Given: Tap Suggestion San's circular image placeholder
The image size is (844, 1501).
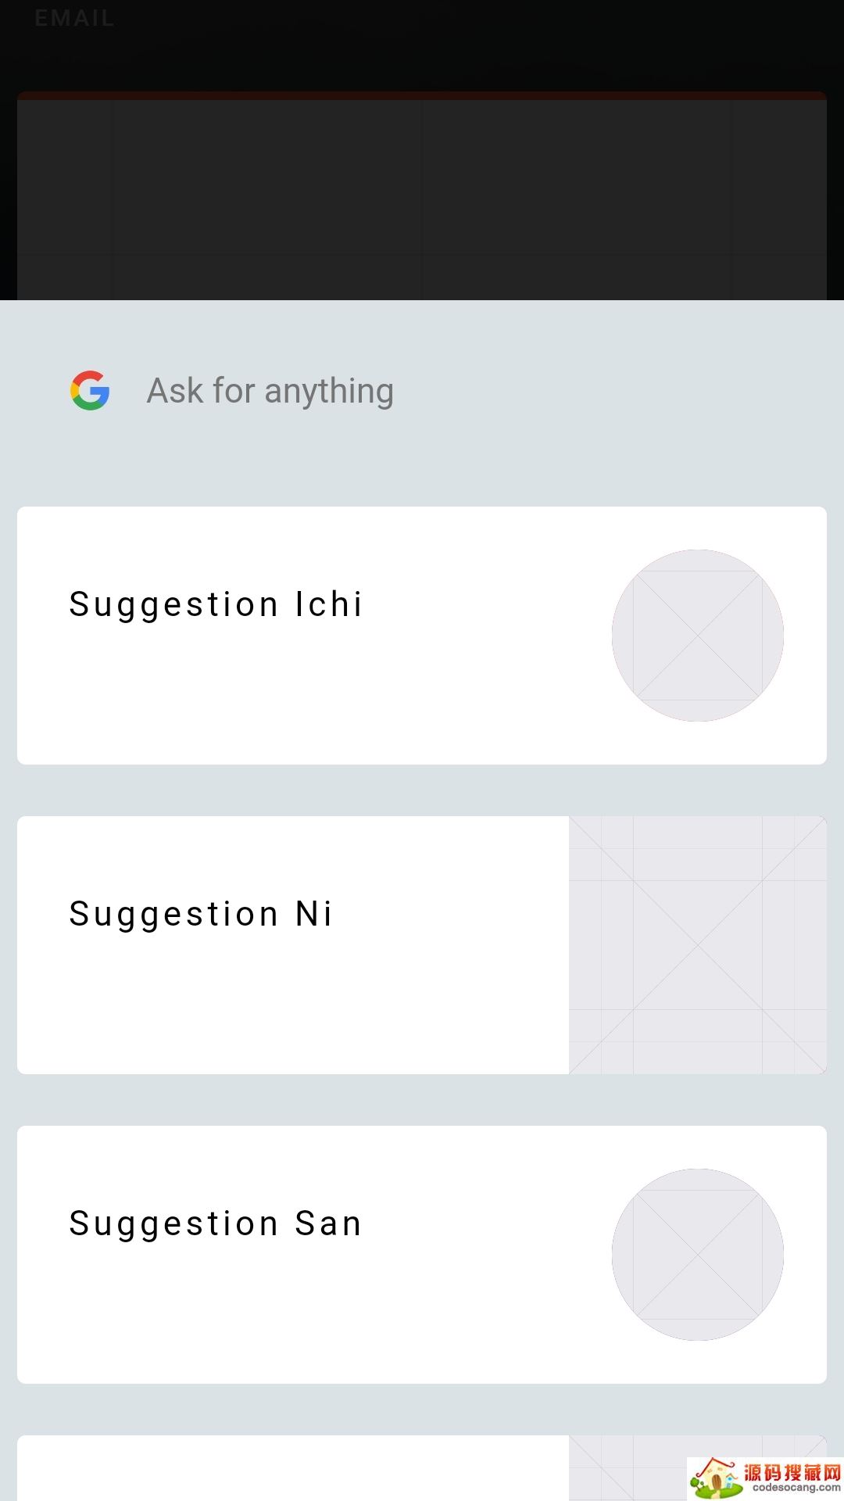Looking at the screenshot, I should click(x=697, y=1254).
